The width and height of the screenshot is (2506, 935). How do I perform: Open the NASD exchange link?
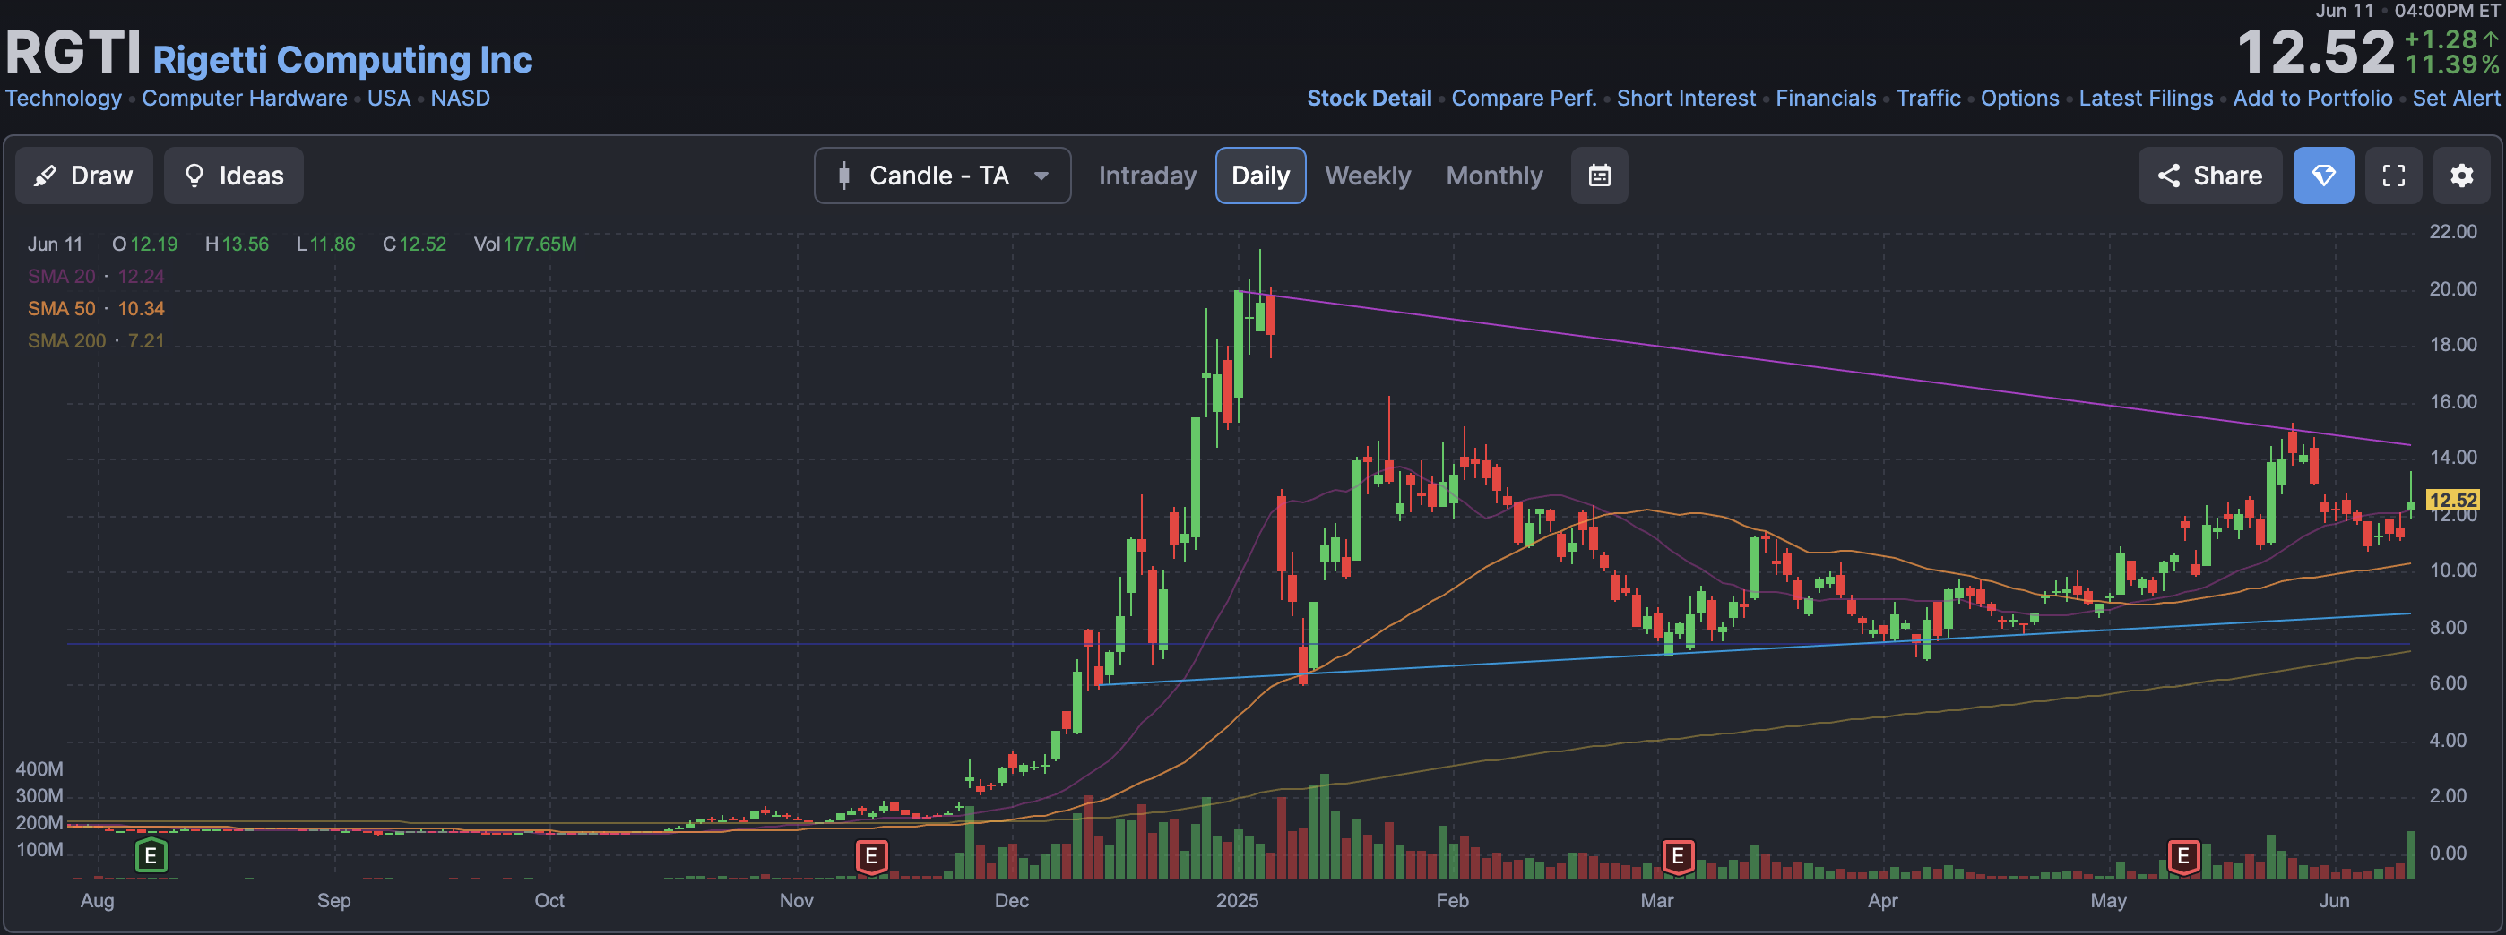[x=460, y=99]
